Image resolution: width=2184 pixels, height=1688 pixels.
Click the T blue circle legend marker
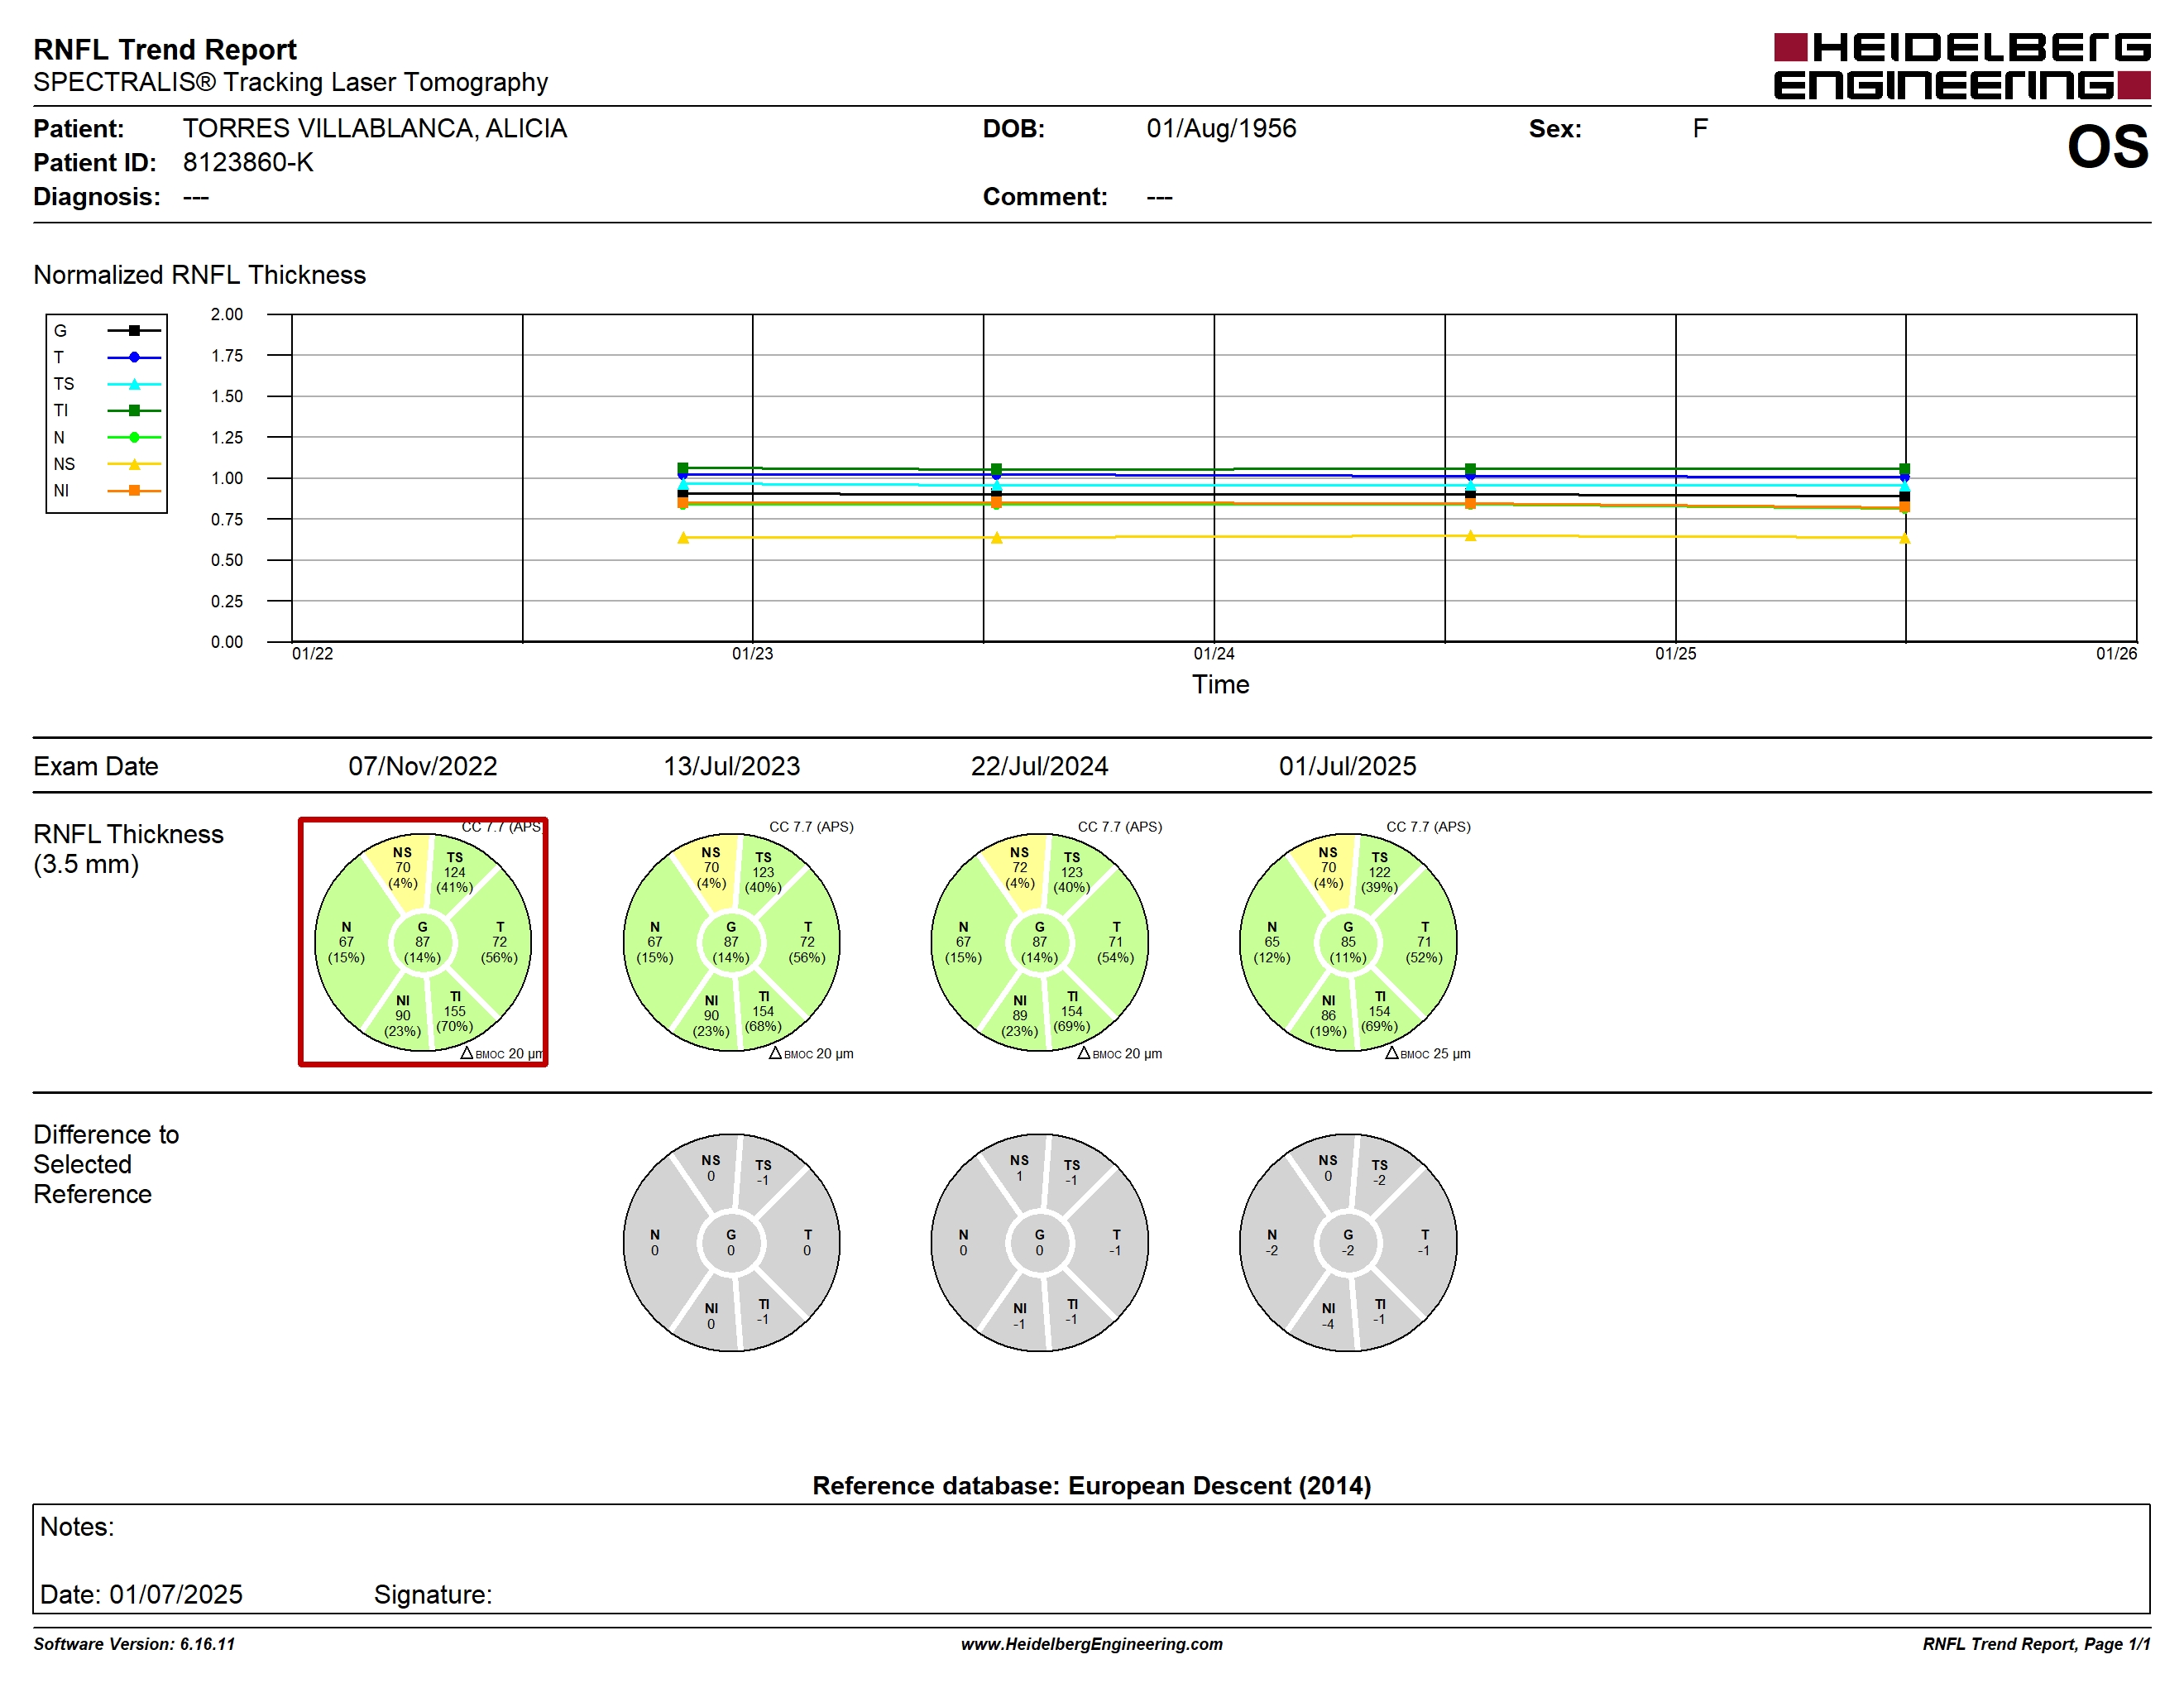[134, 357]
